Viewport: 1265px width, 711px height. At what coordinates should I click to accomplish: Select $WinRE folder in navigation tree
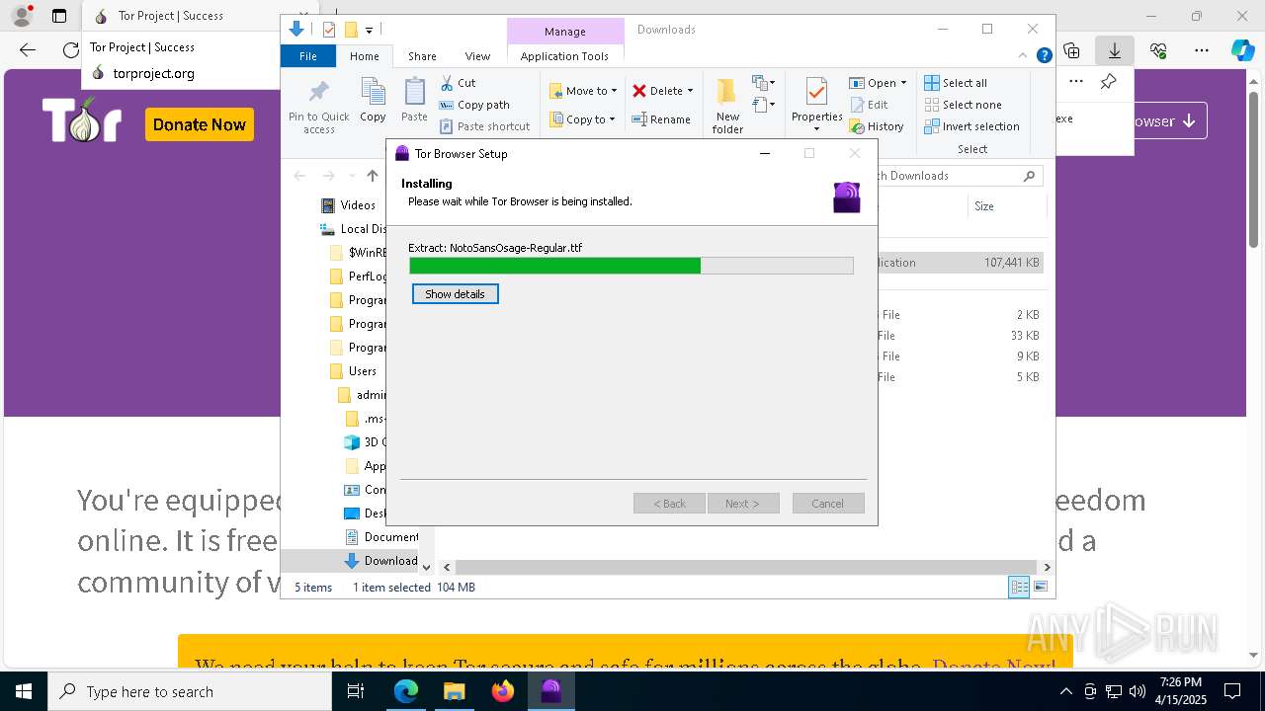(359, 253)
